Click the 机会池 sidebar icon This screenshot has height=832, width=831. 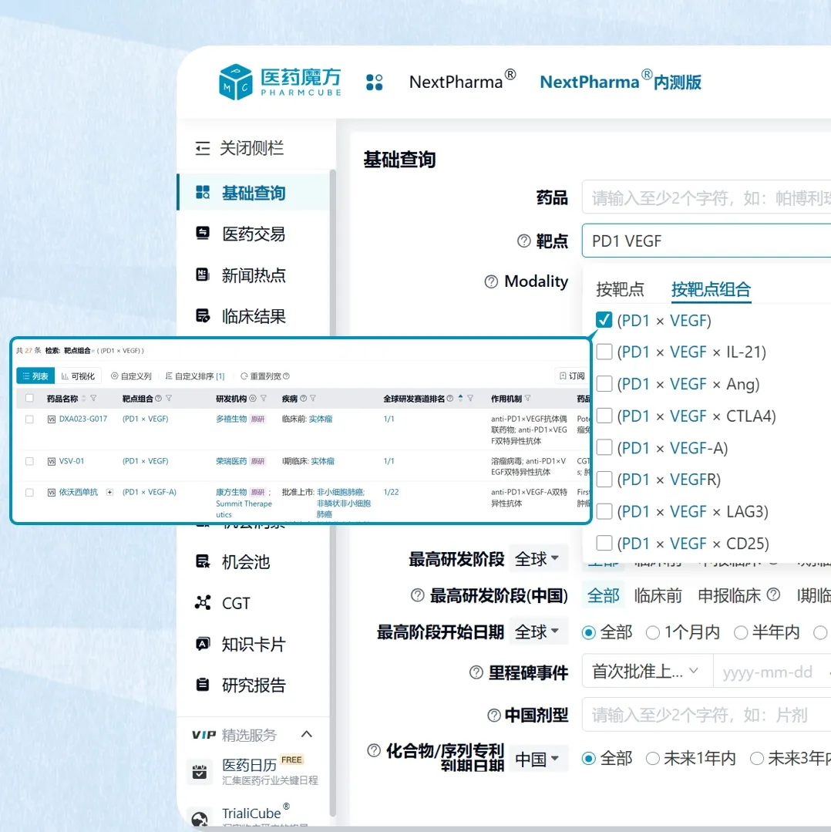tap(203, 561)
